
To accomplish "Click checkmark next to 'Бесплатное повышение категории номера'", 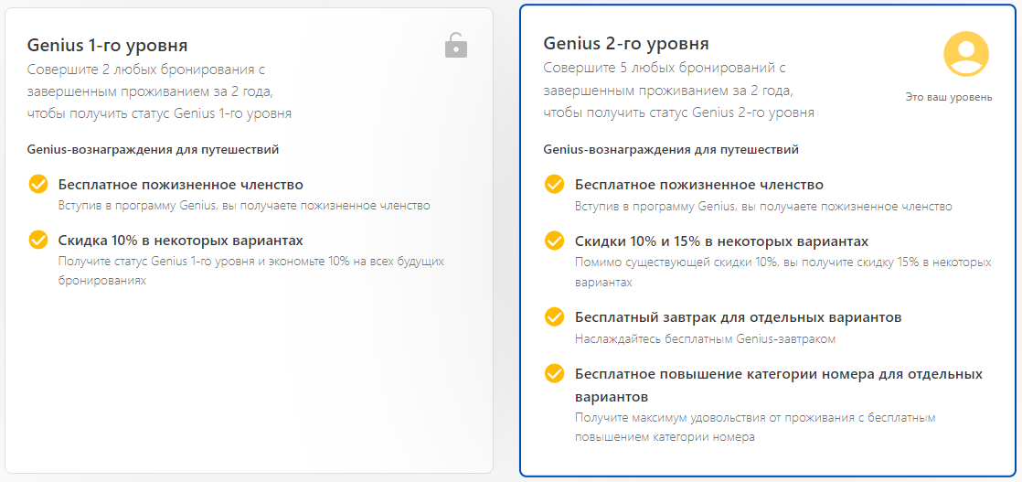I will tap(554, 373).
